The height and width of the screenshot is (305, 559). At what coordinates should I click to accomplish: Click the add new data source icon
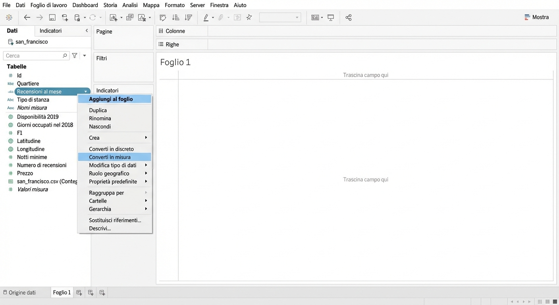click(65, 17)
